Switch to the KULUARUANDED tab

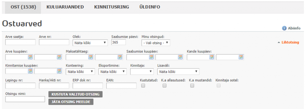(x=65, y=7)
